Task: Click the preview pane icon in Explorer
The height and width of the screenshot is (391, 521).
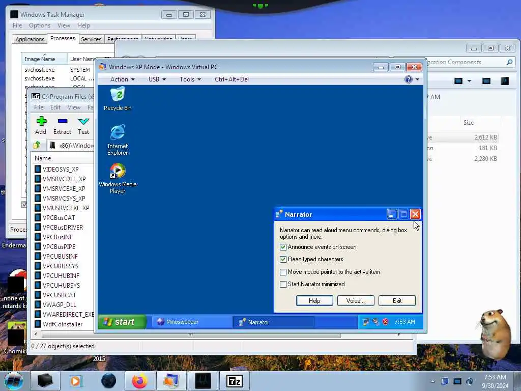Action: coord(486,81)
